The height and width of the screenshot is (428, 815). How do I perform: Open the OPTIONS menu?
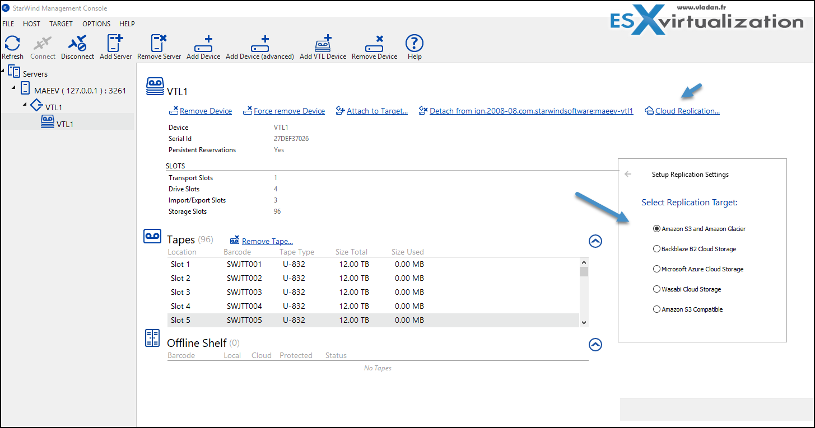point(96,23)
